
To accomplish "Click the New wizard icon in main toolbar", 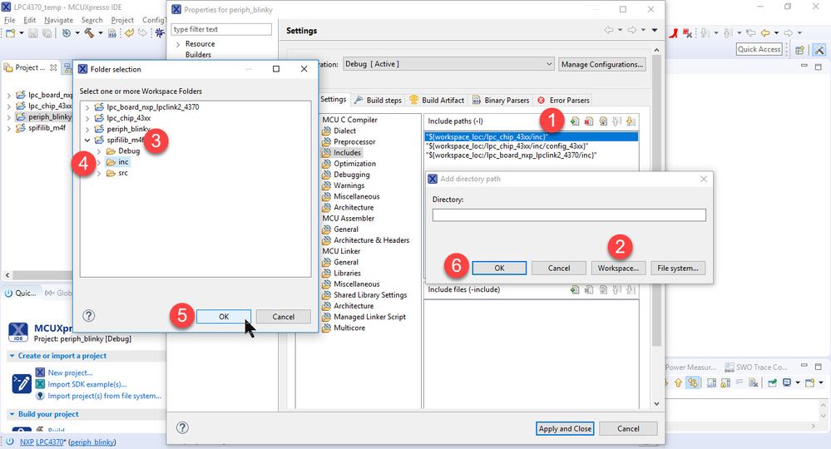I will [11, 32].
